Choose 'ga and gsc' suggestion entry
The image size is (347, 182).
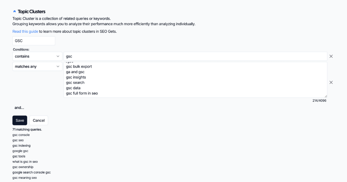(75, 72)
